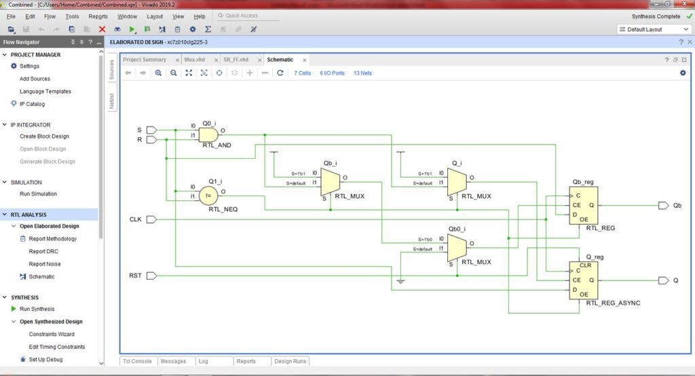Screen dimensions: 695x376
Task: Switch to Project Summary tab
Action: point(145,60)
